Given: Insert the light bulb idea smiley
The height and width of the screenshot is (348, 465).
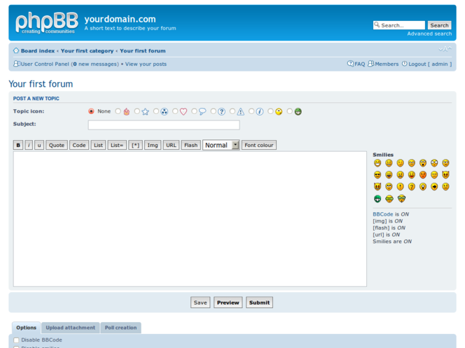Looking at the screenshot, I should [423, 187].
